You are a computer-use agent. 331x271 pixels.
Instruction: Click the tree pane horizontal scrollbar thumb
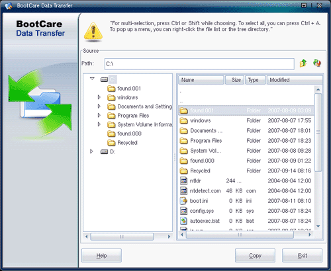122,237
